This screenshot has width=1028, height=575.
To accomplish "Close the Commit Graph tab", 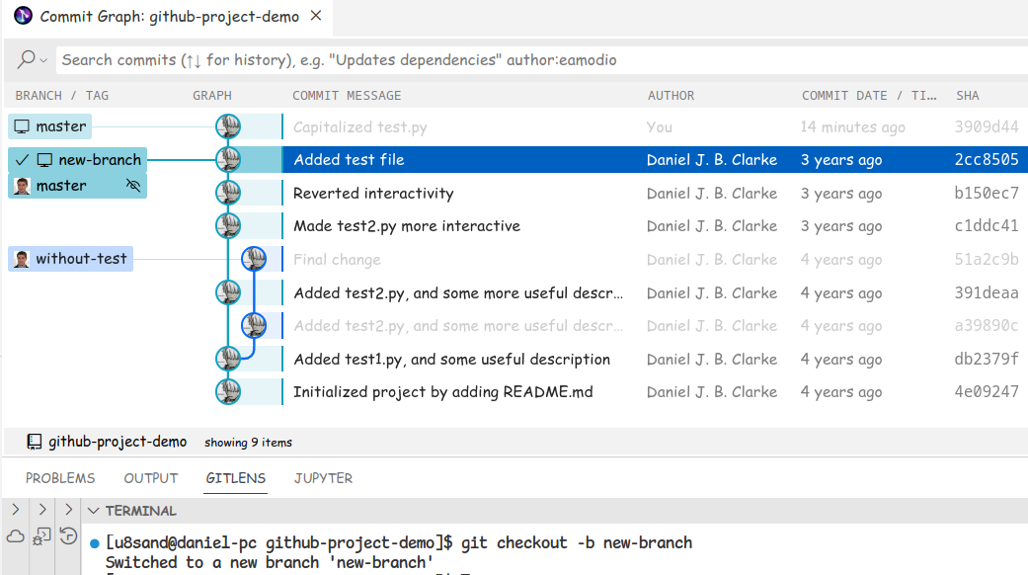I will coord(315,17).
